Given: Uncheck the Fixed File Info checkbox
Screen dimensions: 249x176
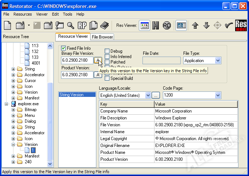Looking at the screenshot, I should click(64, 48).
